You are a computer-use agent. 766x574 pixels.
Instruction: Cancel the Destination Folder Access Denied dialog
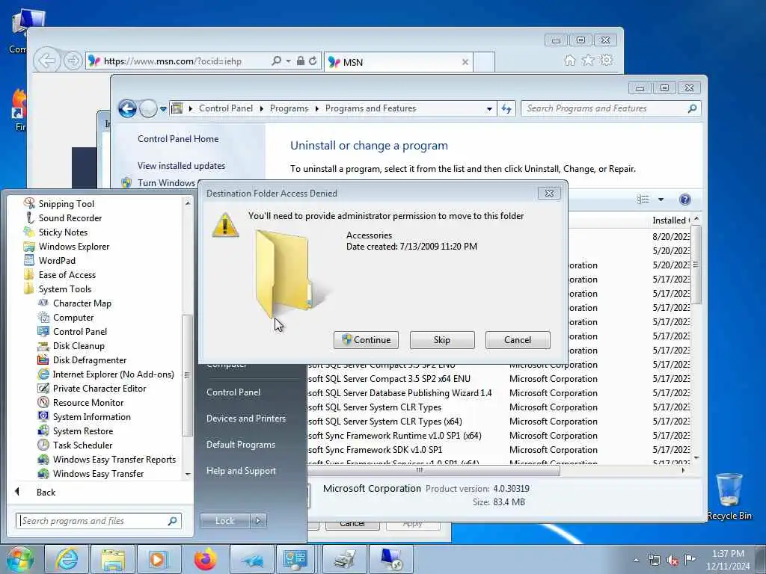click(518, 340)
